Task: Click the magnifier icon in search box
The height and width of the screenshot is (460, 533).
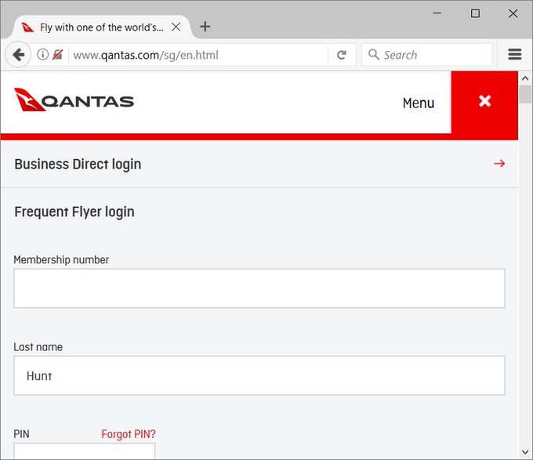Action: pyautogui.click(x=374, y=54)
